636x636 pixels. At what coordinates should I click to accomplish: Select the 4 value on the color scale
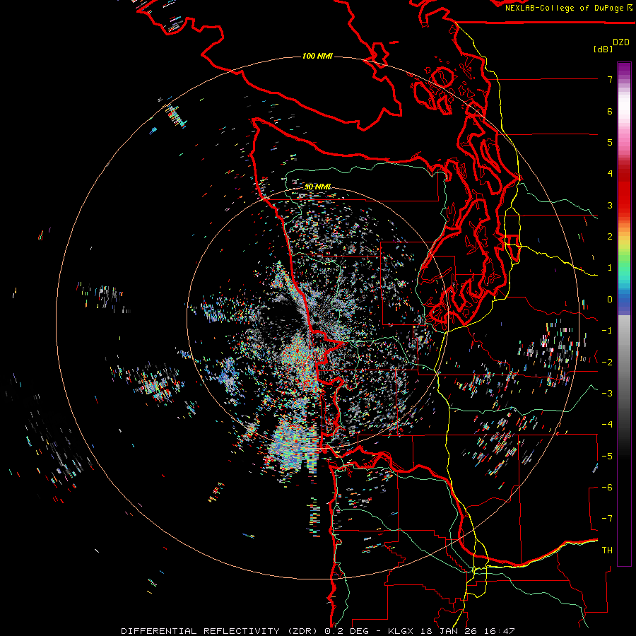pyautogui.click(x=610, y=174)
